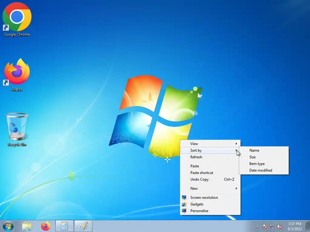This screenshot has height=232, width=310.
Task: Expand the New submenu
Action: [x=210, y=188]
